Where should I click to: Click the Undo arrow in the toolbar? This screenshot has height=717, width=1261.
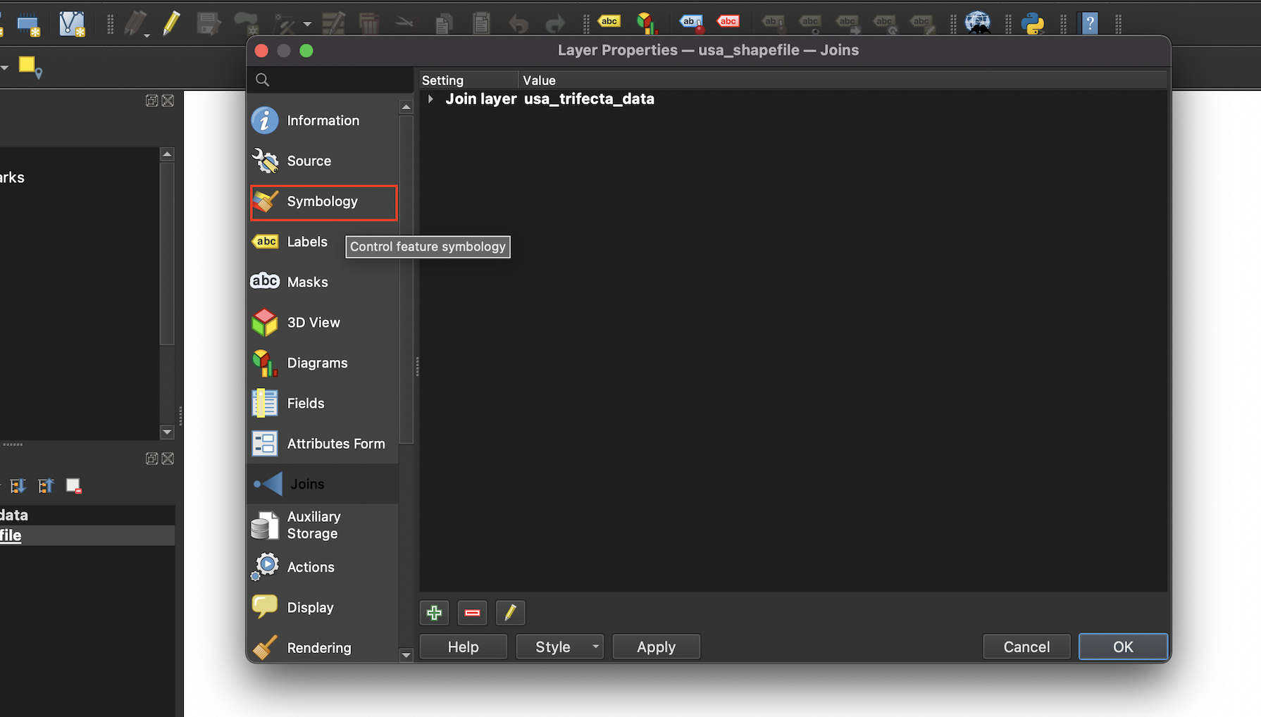518,23
